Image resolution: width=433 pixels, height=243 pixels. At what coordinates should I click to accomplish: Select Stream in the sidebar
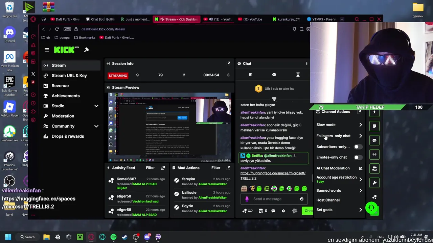click(x=71, y=65)
